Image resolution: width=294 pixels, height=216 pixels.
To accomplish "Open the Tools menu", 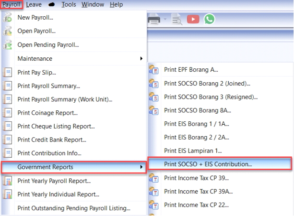I will coord(69,4).
